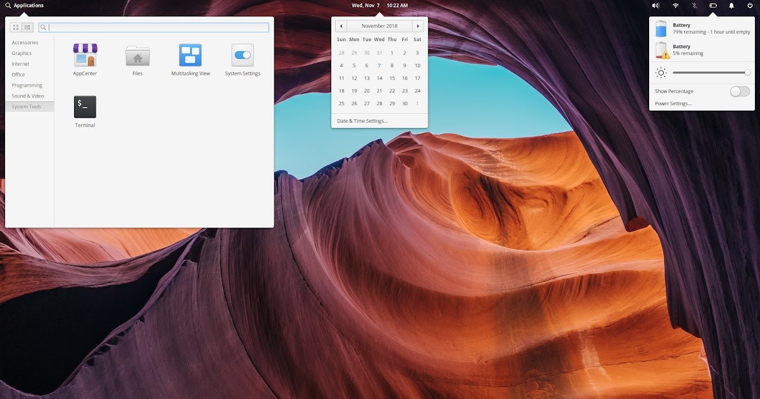
Task: Click the 5% remaining battery entry
Action: click(703, 50)
